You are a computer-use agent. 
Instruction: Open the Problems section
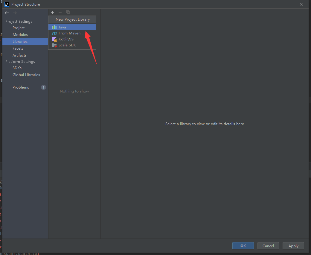click(x=21, y=87)
